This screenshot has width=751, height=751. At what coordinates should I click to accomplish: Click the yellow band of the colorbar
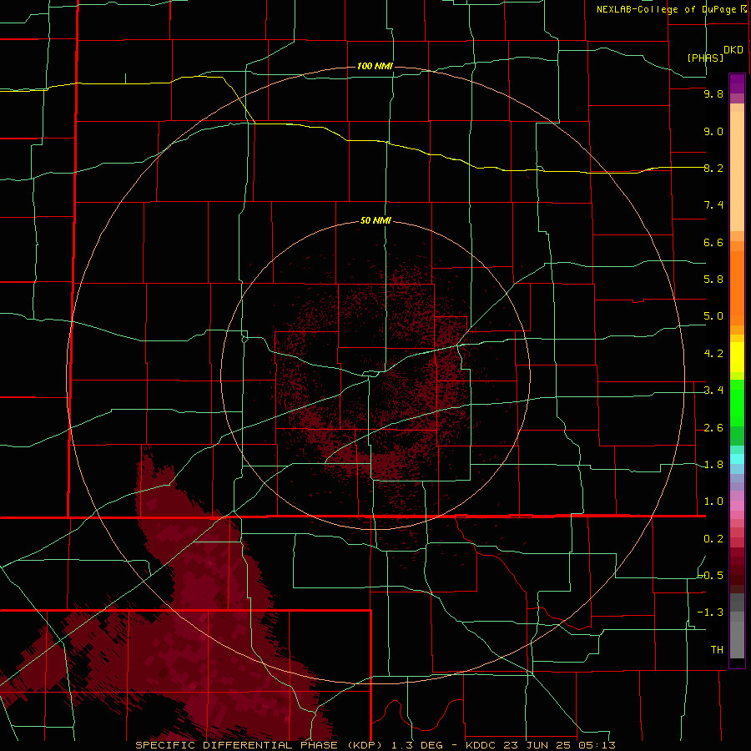(x=737, y=357)
